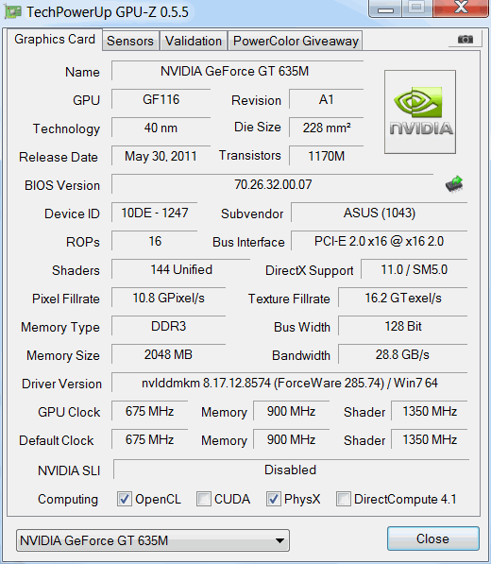Click the NVIDIA SLI Disabled field

coord(291,470)
